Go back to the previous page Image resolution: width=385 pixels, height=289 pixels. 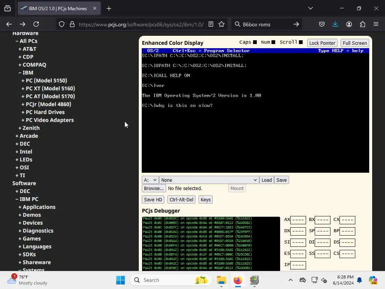9,24
